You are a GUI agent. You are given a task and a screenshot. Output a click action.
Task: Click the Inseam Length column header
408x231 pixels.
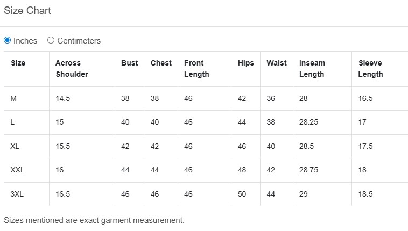click(312, 68)
